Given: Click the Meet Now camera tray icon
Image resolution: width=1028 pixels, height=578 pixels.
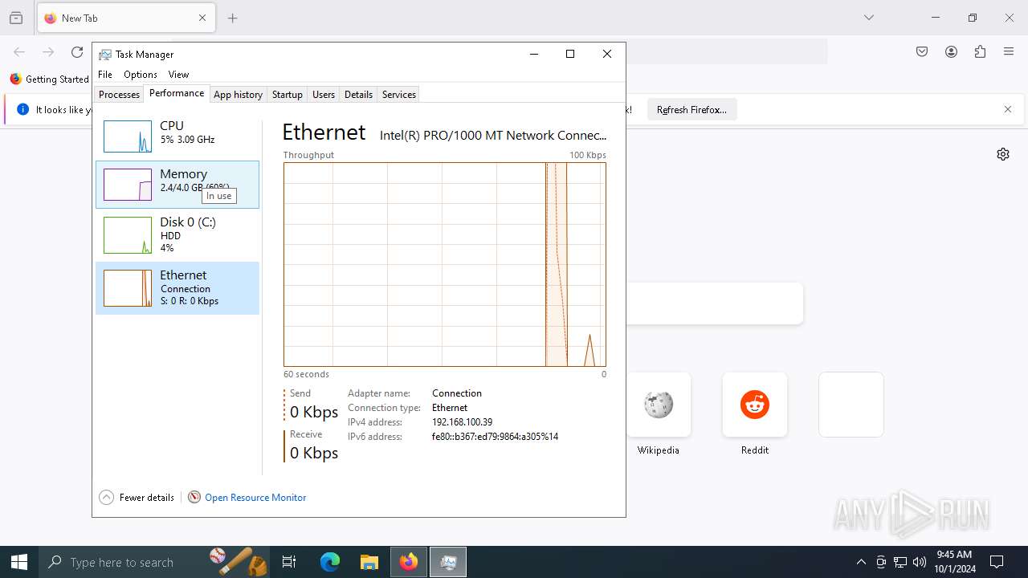Looking at the screenshot, I should tap(881, 562).
